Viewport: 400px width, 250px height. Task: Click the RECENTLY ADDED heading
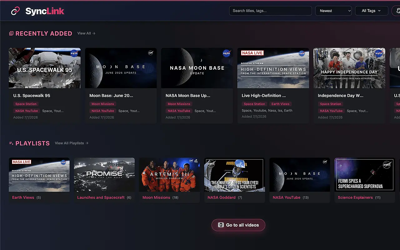click(44, 33)
